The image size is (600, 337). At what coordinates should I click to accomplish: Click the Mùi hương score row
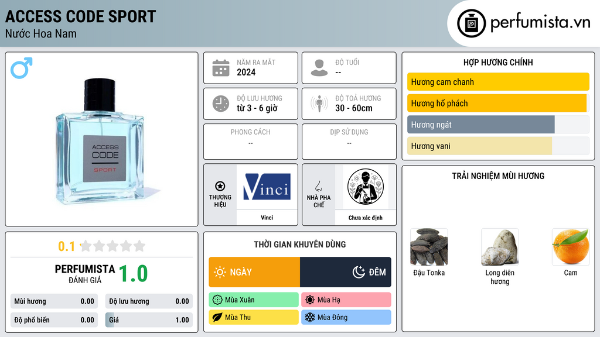click(x=54, y=301)
